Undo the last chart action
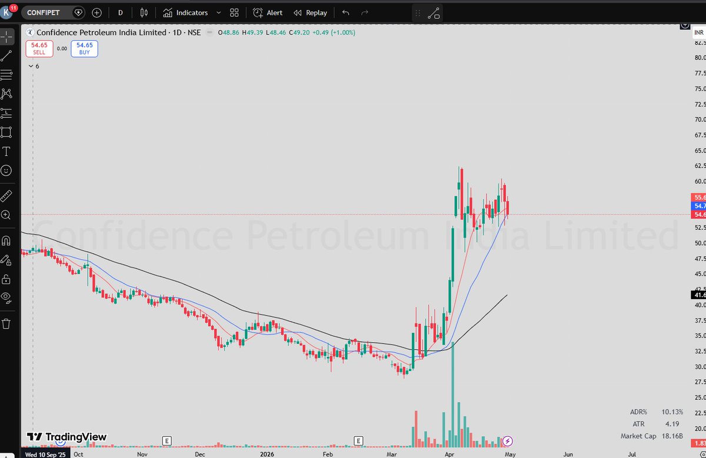 coord(345,12)
